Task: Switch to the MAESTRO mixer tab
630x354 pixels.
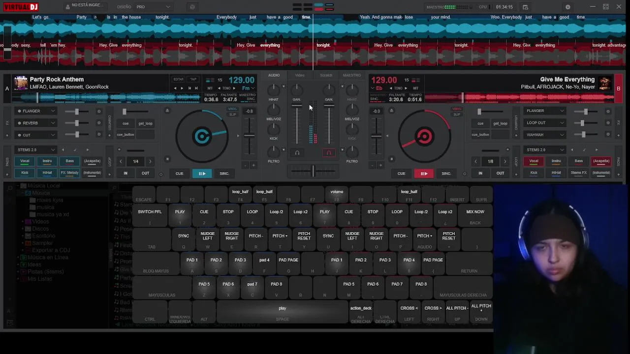Action: (352, 75)
